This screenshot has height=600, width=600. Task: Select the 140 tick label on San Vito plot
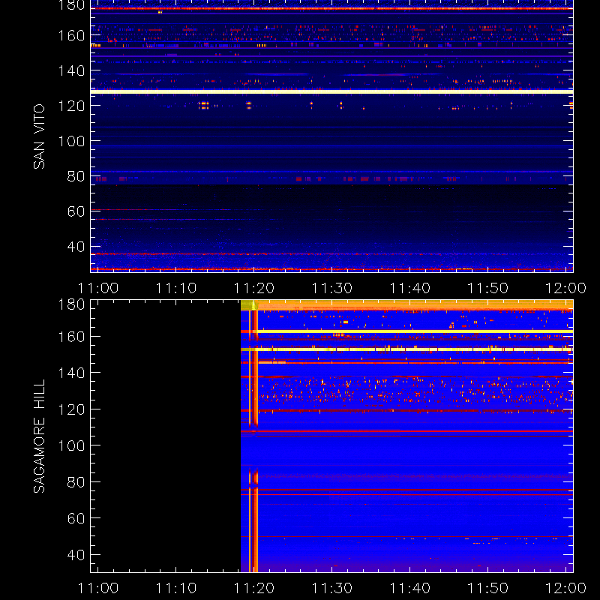pyautogui.click(x=71, y=70)
